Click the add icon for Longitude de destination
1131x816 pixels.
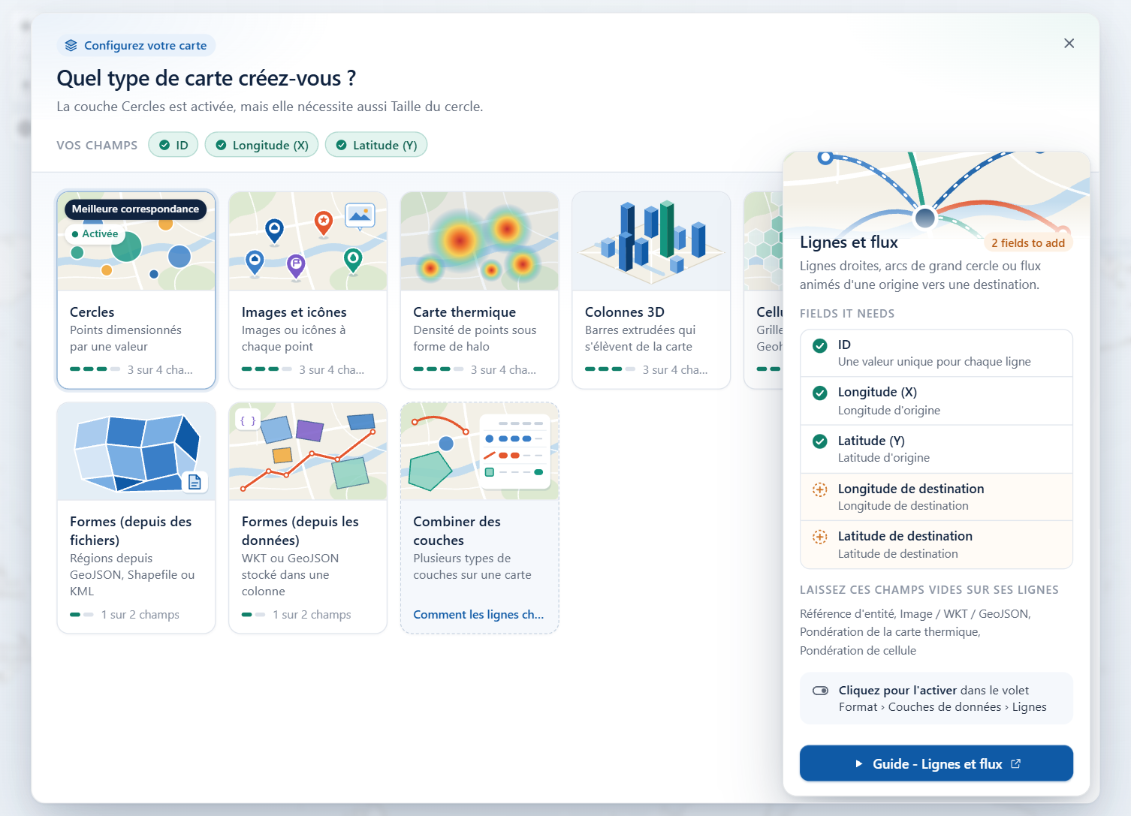click(820, 489)
